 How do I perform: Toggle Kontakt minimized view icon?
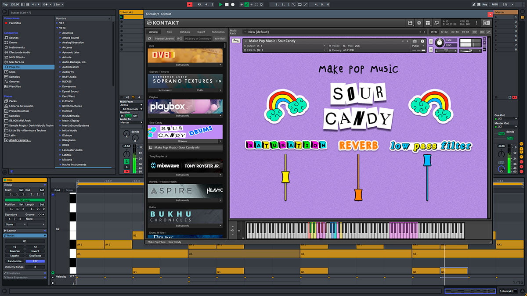[437, 23]
